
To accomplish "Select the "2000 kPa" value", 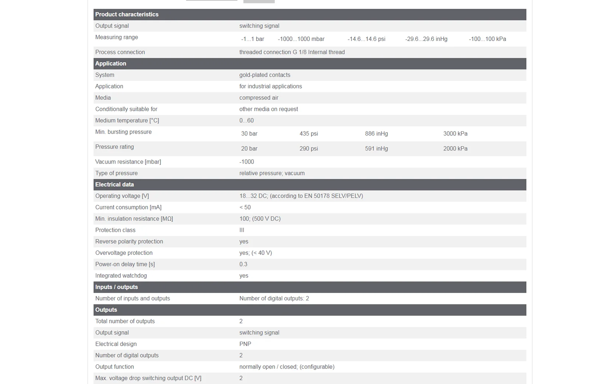I will [455, 149].
